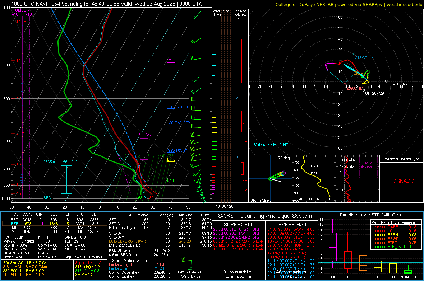Screen dimensions: 424x281
Task: Click the (91 loose matches) text
Action: [238, 271]
